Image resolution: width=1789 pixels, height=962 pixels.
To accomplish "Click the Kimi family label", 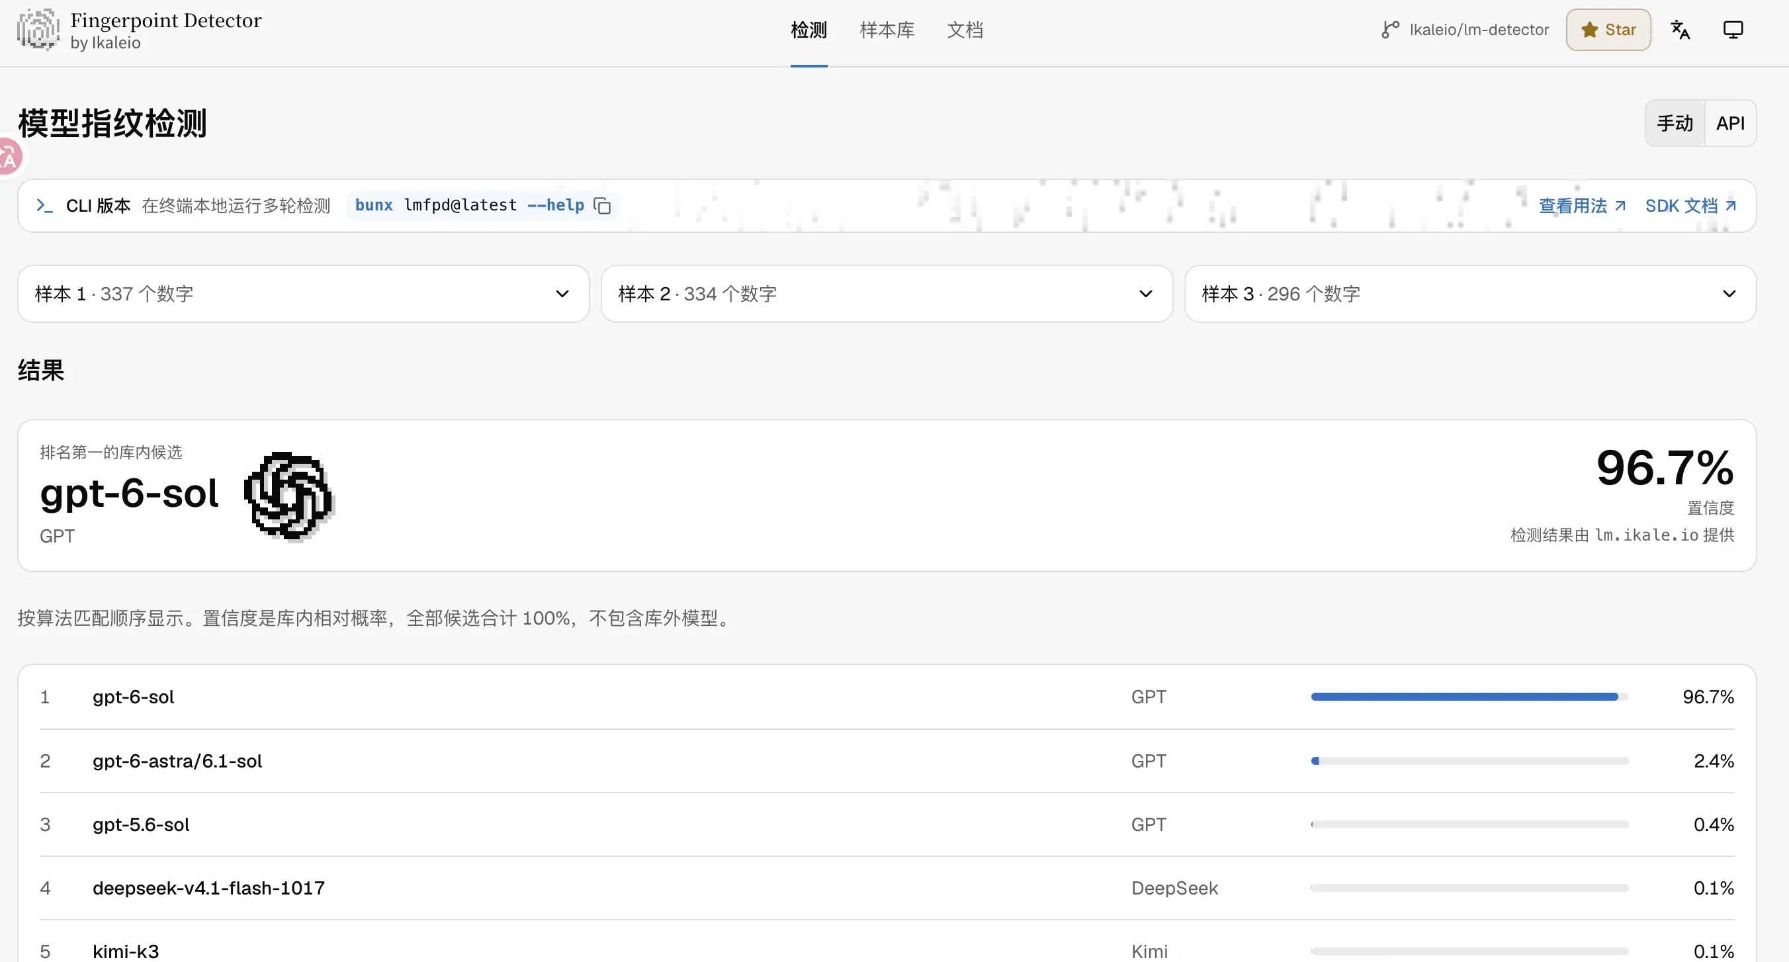I will [1149, 951].
